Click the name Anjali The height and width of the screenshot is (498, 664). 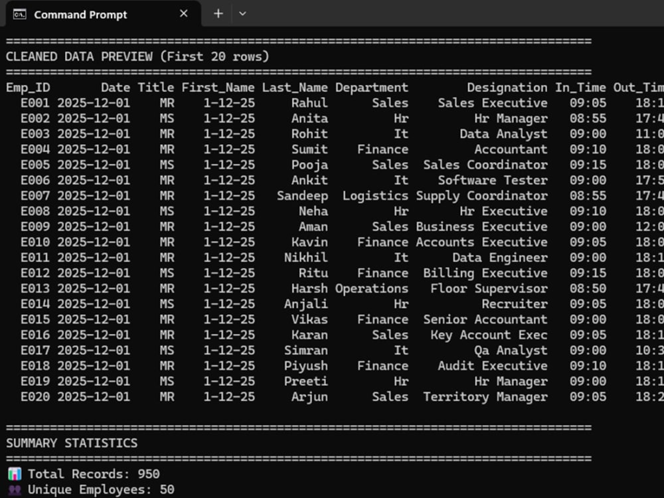(x=305, y=305)
